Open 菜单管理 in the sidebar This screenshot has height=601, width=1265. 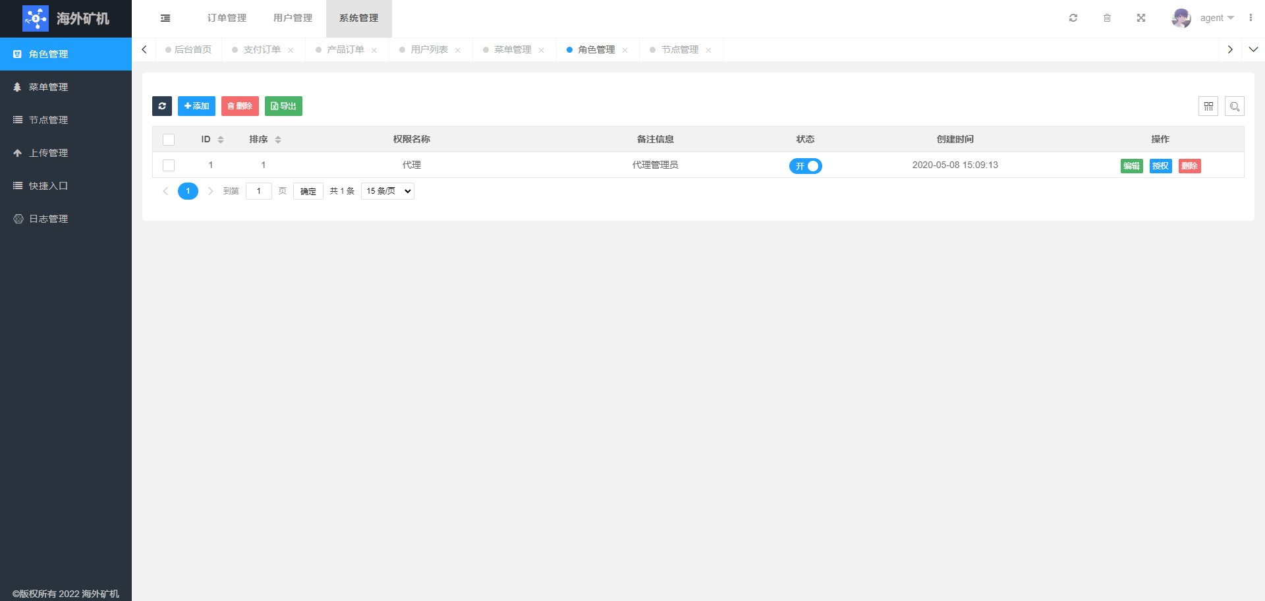[66, 87]
